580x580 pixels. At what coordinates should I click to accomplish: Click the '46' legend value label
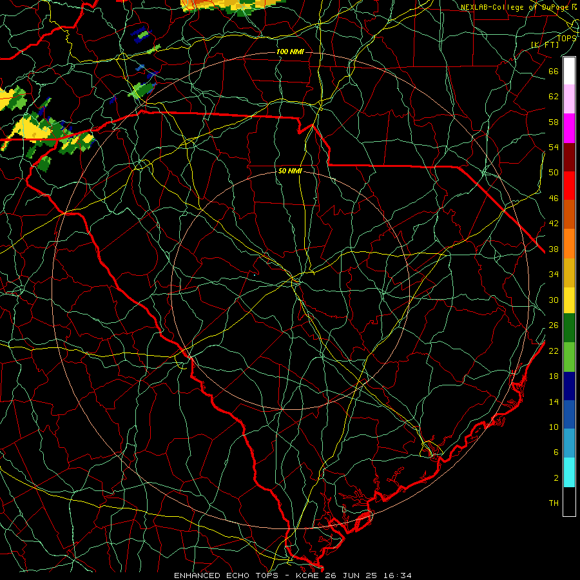pyautogui.click(x=554, y=198)
